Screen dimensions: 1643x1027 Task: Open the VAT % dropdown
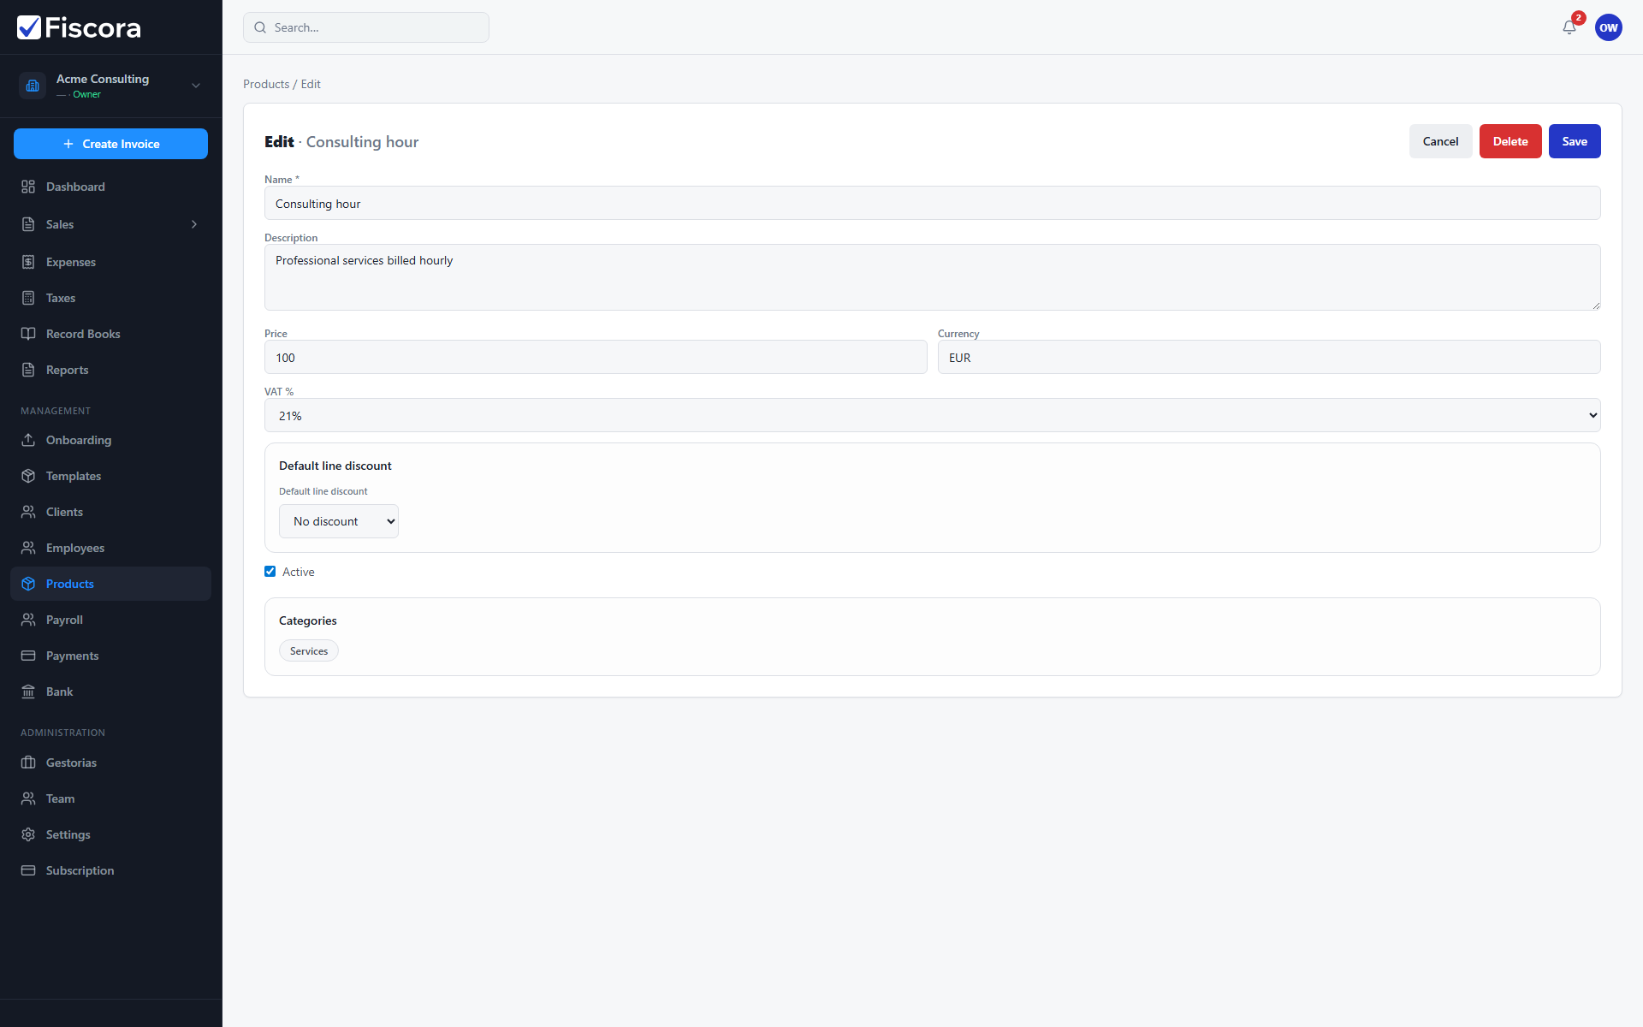pos(932,415)
